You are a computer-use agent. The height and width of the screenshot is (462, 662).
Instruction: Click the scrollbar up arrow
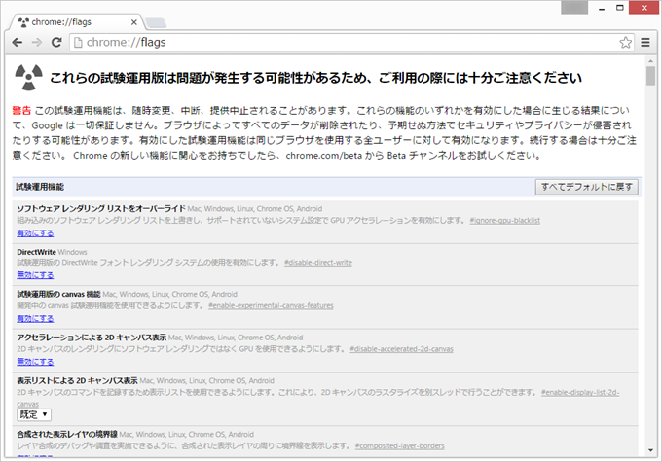(650, 61)
